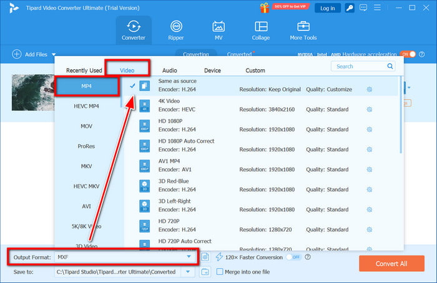Open the Converter tab
The image size is (437, 283).
tap(134, 31)
